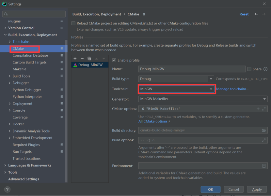Click project icon on Version Control row
Image resolution: width=271 pixels, height=196 pixels.
62,28
